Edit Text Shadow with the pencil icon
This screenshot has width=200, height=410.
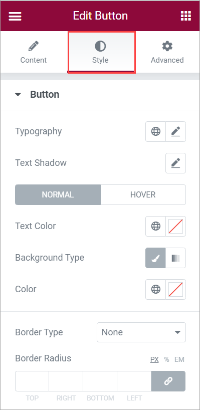tap(175, 163)
